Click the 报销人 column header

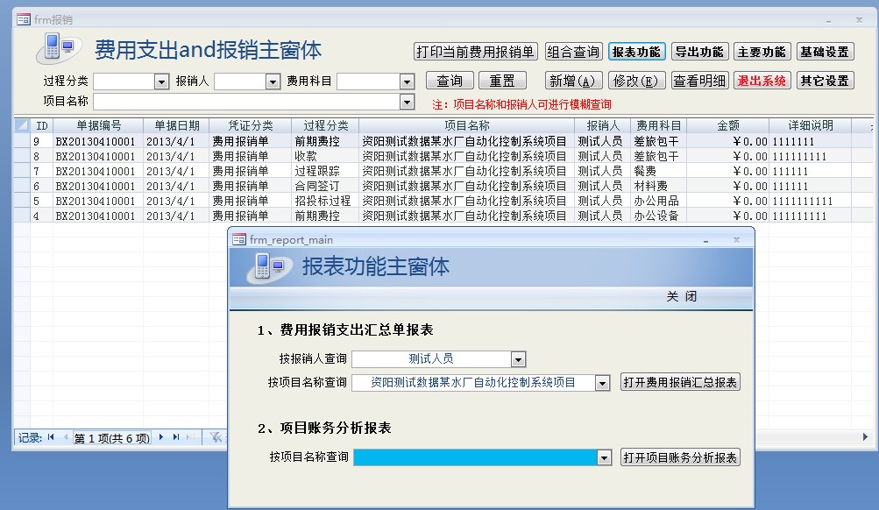(603, 125)
